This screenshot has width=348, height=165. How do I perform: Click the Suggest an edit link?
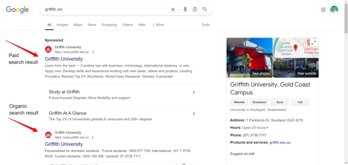[242, 154]
